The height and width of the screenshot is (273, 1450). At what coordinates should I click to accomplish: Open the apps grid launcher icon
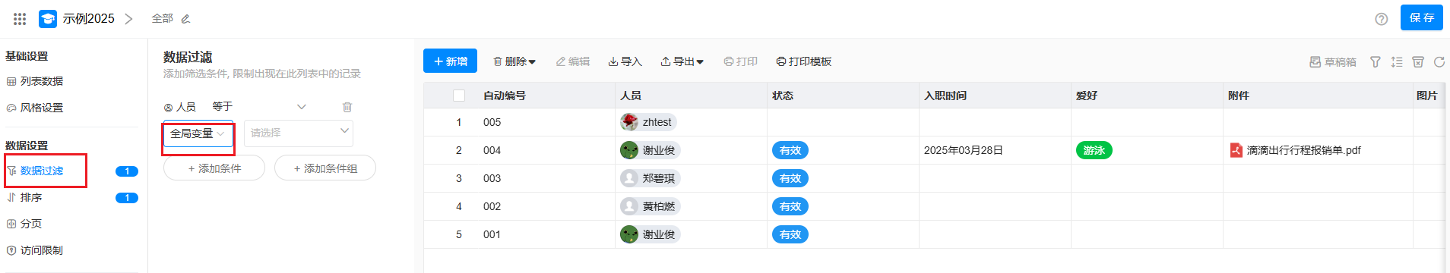tap(20, 18)
